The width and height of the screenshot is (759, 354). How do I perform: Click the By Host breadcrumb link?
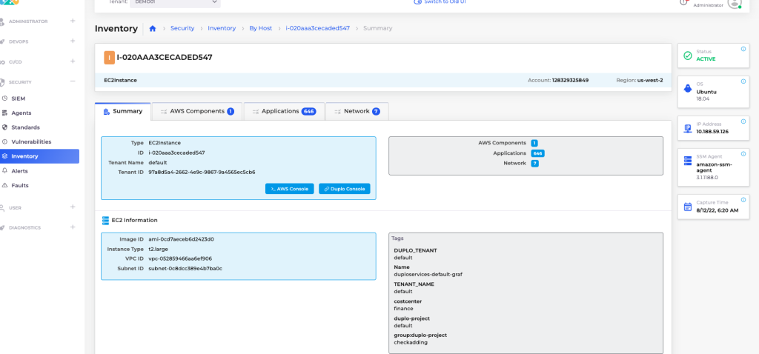pyautogui.click(x=260, y=29)
